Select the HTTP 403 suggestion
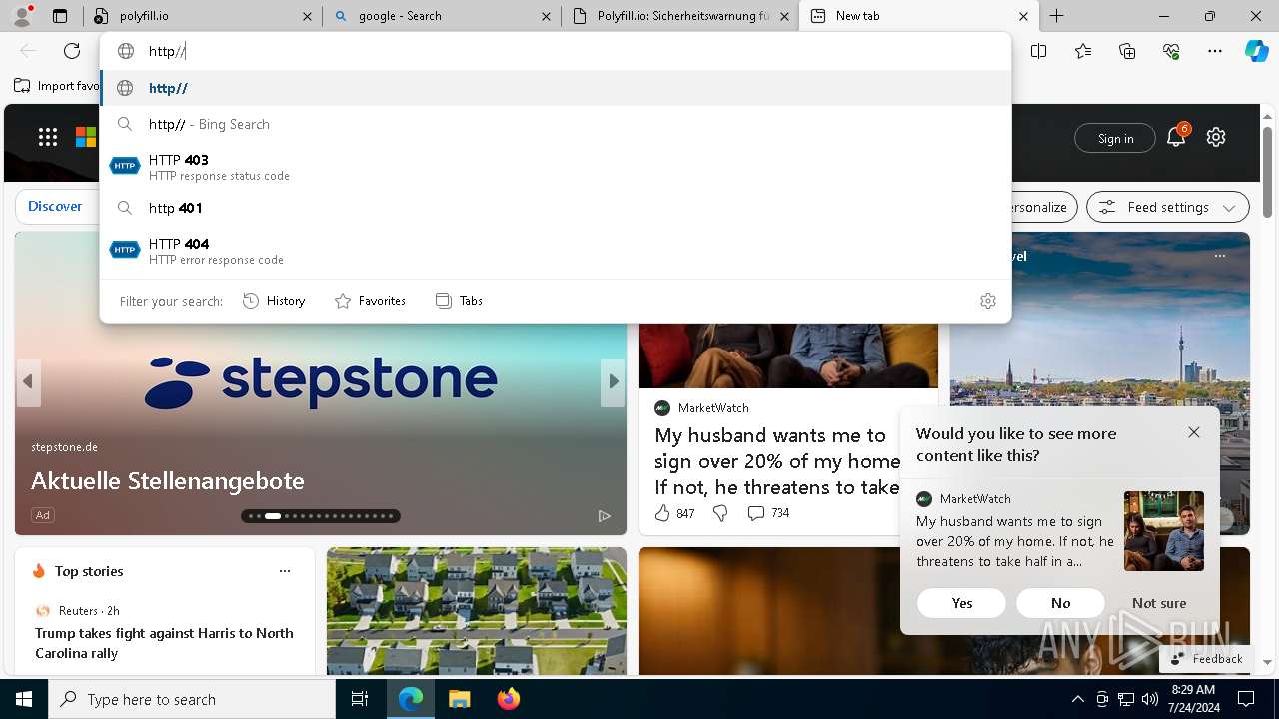Viewport: 1279px width, 719px height. point(556,167)
